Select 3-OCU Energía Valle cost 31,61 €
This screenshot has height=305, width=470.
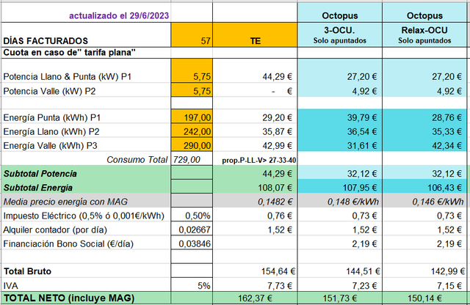(x=340, y=144)
